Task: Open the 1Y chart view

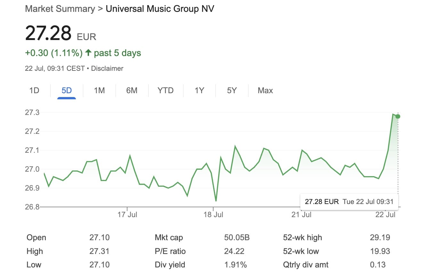Action: 199,91
